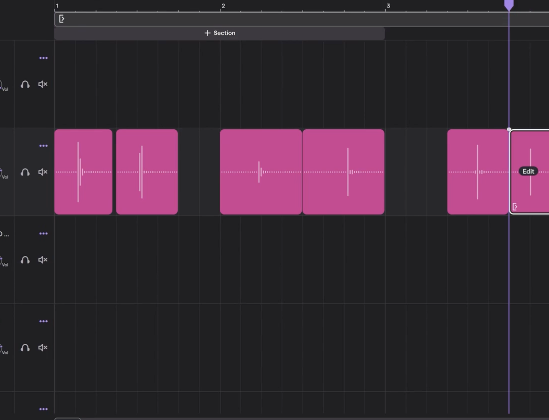549x420 pixels.
Task: Solo the first track with headphones icon
Action: (25, 84)
